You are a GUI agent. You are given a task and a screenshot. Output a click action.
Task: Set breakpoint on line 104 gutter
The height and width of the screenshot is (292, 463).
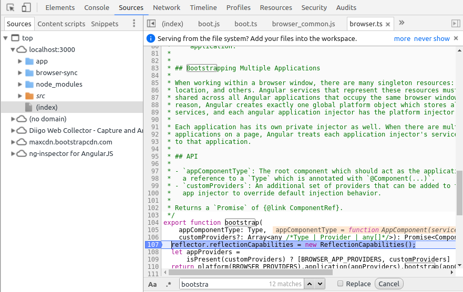(153, 222)
